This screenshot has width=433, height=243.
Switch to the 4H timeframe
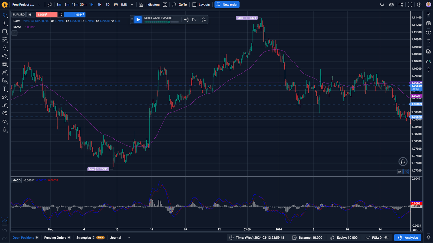pyautogui.click(x=99, y=5)
